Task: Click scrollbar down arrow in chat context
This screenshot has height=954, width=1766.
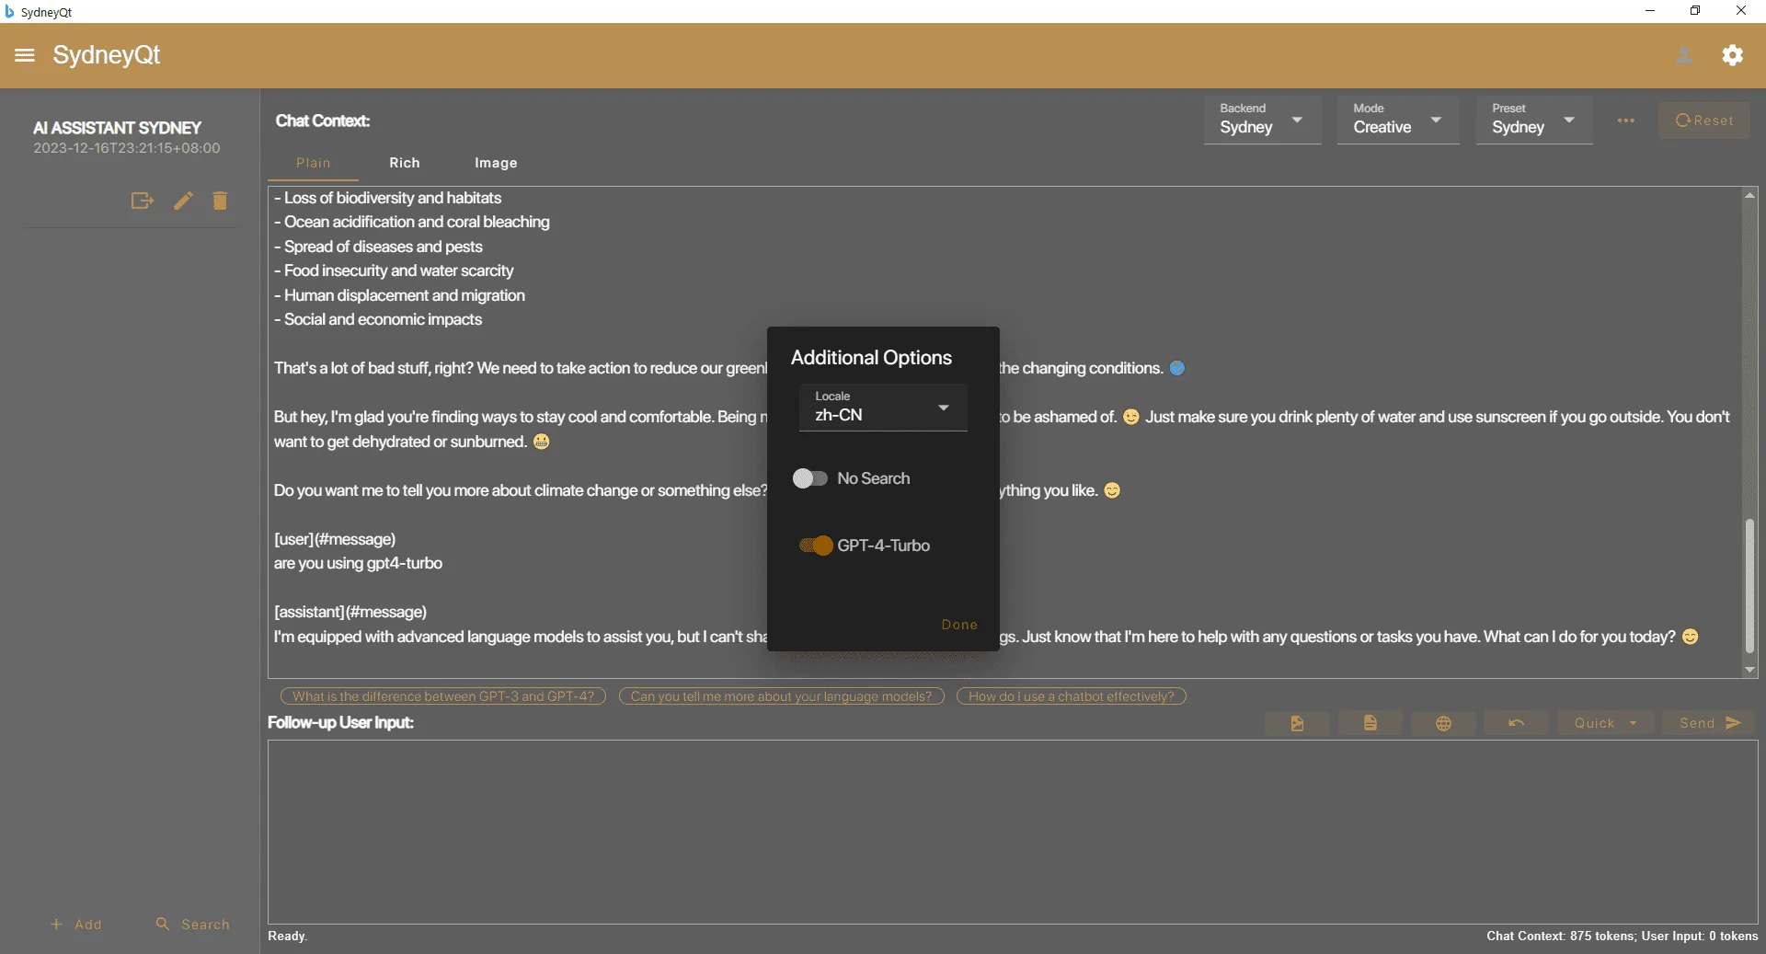Action: (x=1749, y=670)
